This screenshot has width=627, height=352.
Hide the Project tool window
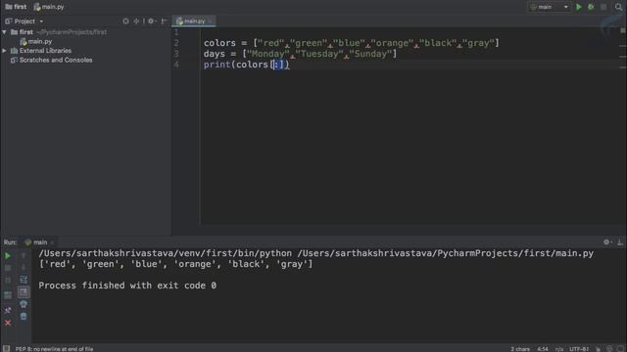pyautogui.click(x=164, y=22)
